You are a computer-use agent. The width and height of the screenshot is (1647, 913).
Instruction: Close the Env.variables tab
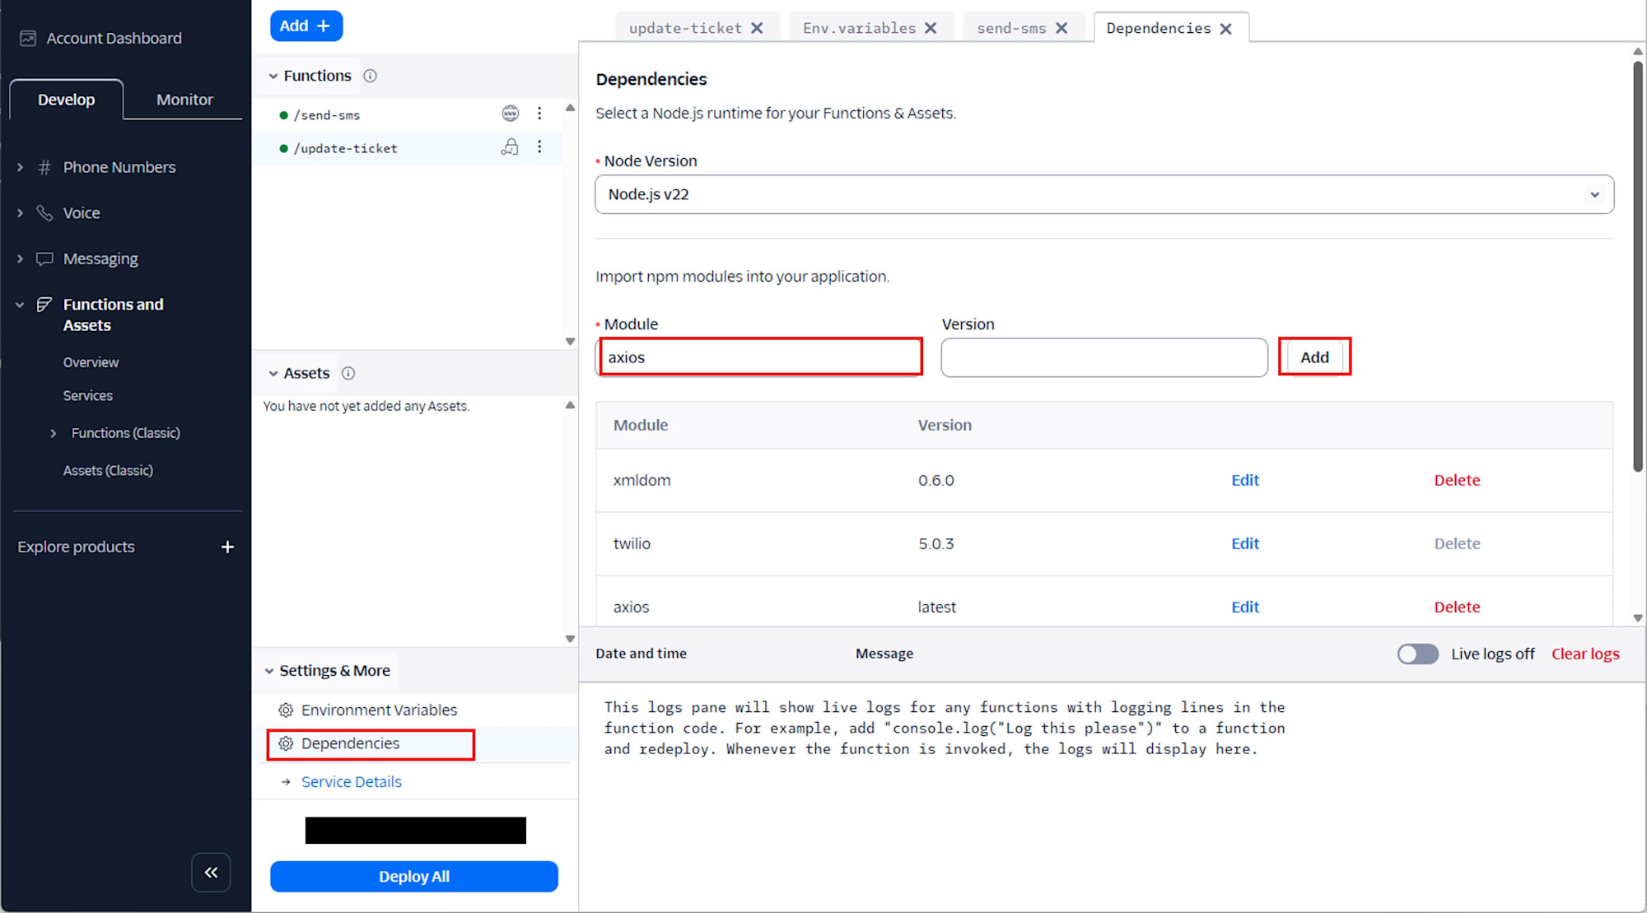click(x=931, y=28)
